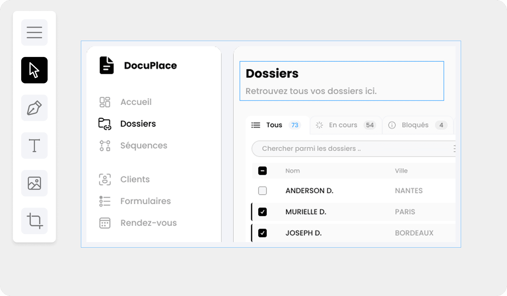
Task: Switch to the Tous tab
Action: coord(278,125)
